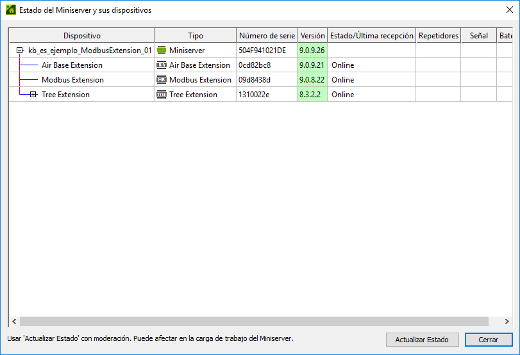The width and height of the screenshot is (520, 355).
Task: Select the Air Base Extension device row
Action: 72,65
